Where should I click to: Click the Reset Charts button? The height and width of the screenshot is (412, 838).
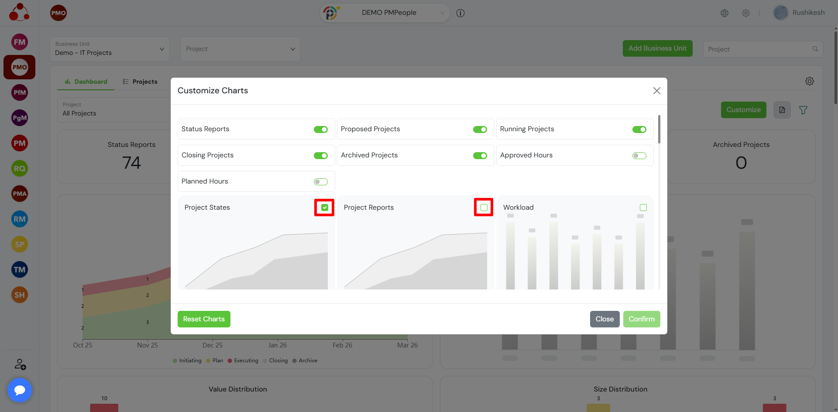click(x=204, y=319)
